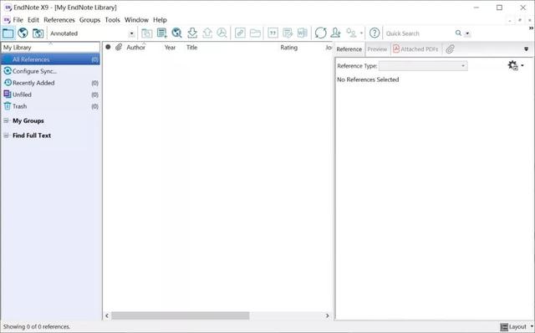This screenshot has width=535, height=333.
Task: Click the Export (up arrow) toolbar icon
Action: point(207,33)
